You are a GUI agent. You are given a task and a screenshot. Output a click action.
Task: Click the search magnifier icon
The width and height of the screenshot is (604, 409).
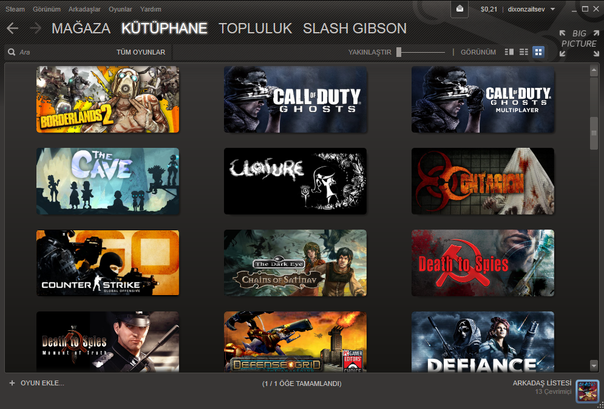tap(12, 53)
